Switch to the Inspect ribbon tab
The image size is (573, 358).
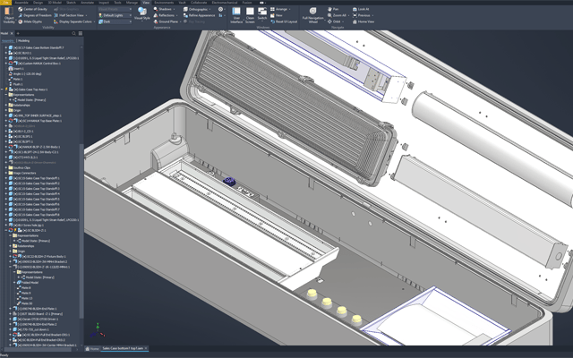[104, 3]
